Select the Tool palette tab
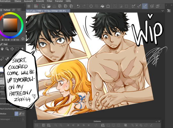173x128 pixels. [x=4, y=44]
